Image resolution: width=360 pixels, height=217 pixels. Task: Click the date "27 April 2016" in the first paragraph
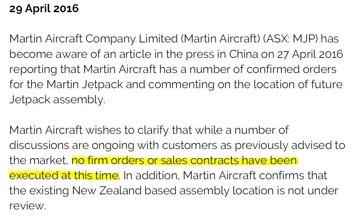[x=310, y=55]
